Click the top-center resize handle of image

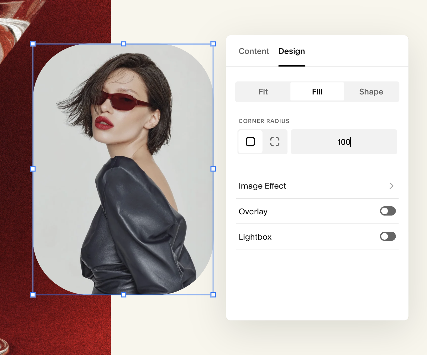coord(124,44)
